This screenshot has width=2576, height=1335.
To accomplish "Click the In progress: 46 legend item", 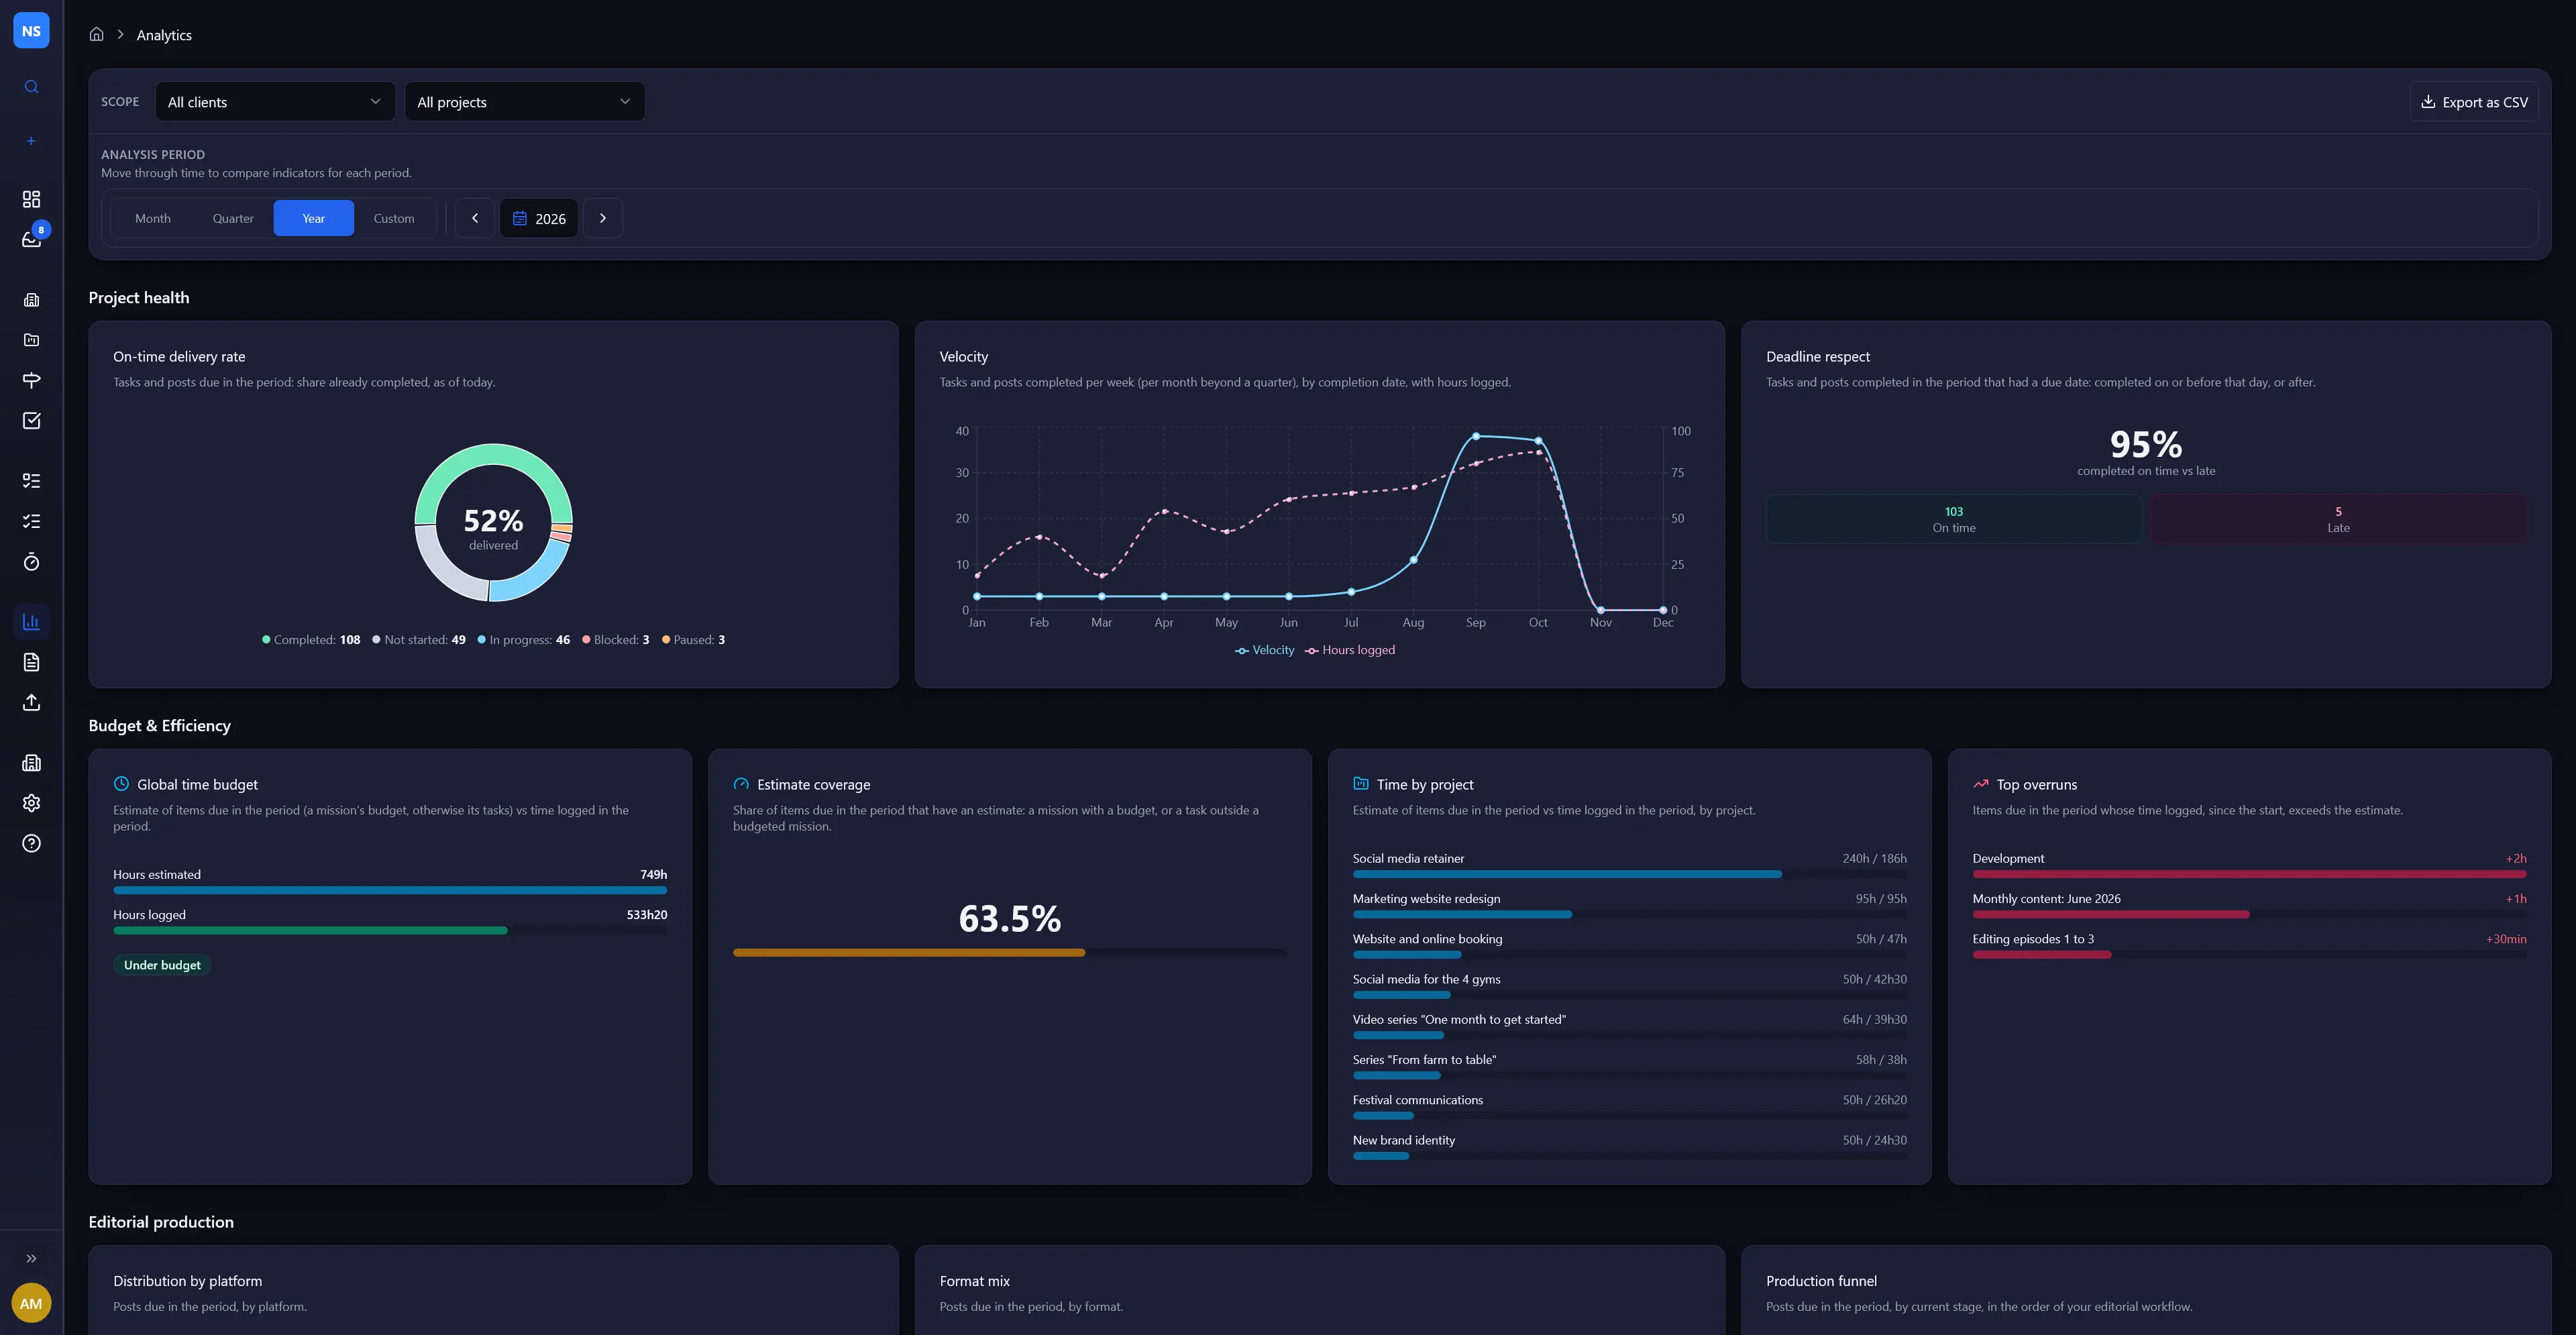I will pos(524,640).
